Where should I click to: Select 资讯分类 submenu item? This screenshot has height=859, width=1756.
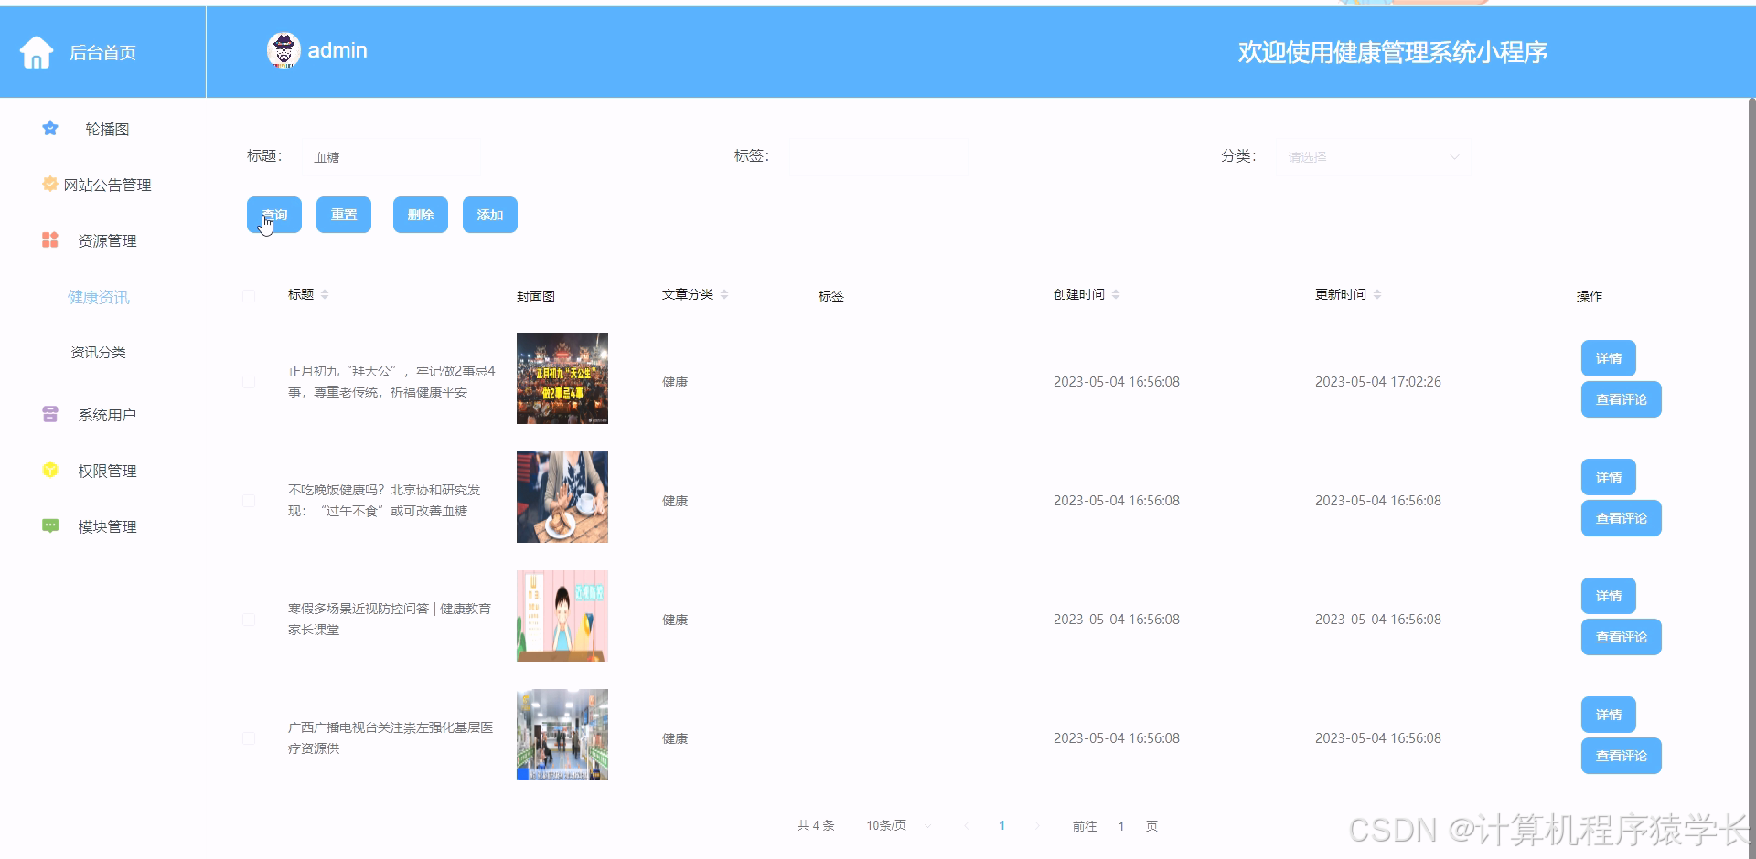click(99, 352)
